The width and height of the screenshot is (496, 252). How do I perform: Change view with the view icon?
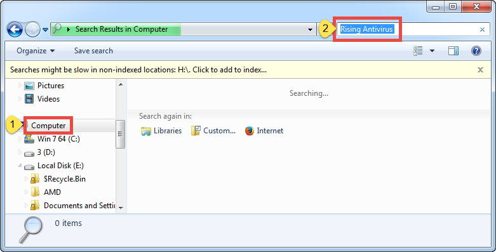[x=418, y=51]
